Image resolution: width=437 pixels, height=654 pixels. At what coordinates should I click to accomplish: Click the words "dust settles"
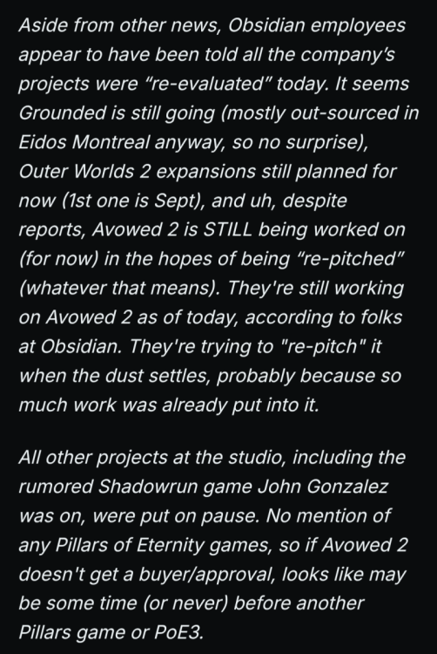click(156, 376)
